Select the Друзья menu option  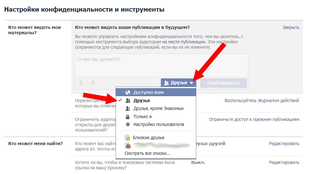(x=156, y=101)
